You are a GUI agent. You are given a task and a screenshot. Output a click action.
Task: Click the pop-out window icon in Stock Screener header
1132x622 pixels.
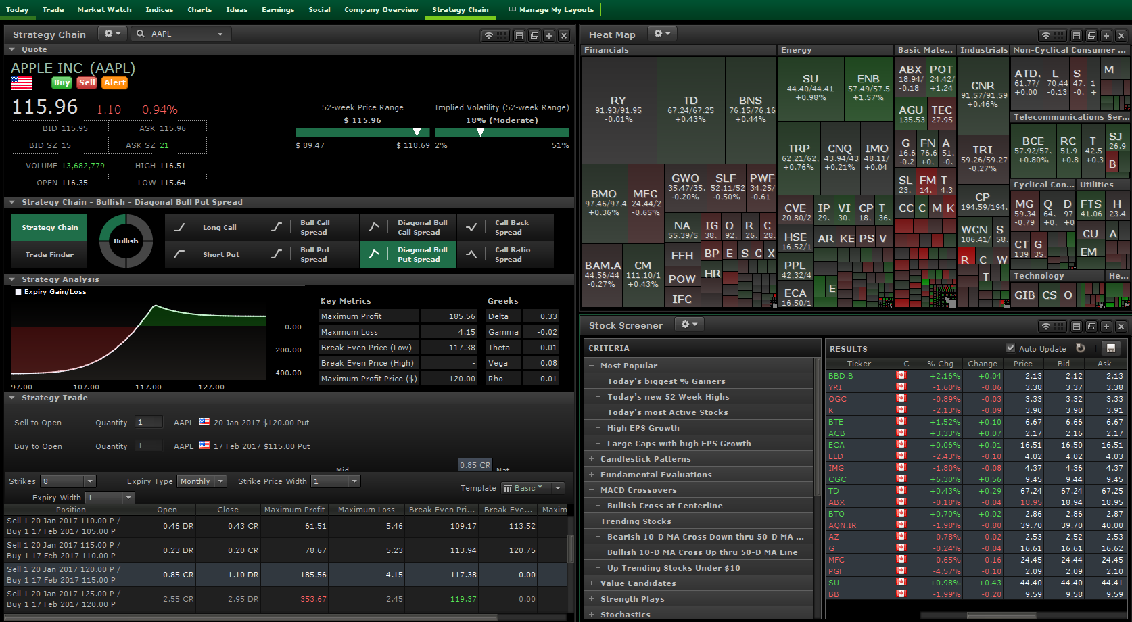(1091, 326)
